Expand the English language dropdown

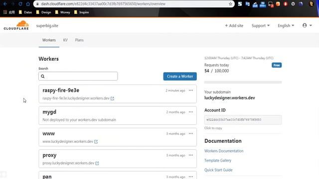tap(286, 25)
